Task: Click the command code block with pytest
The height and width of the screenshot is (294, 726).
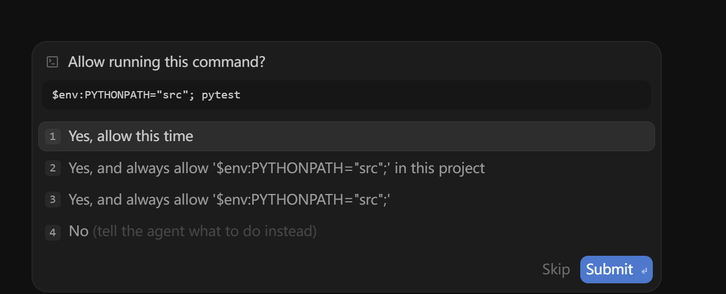Action: (346, 94)
